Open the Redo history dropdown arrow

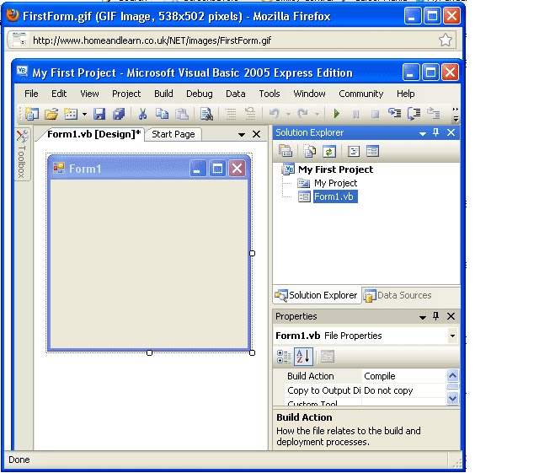317,114
